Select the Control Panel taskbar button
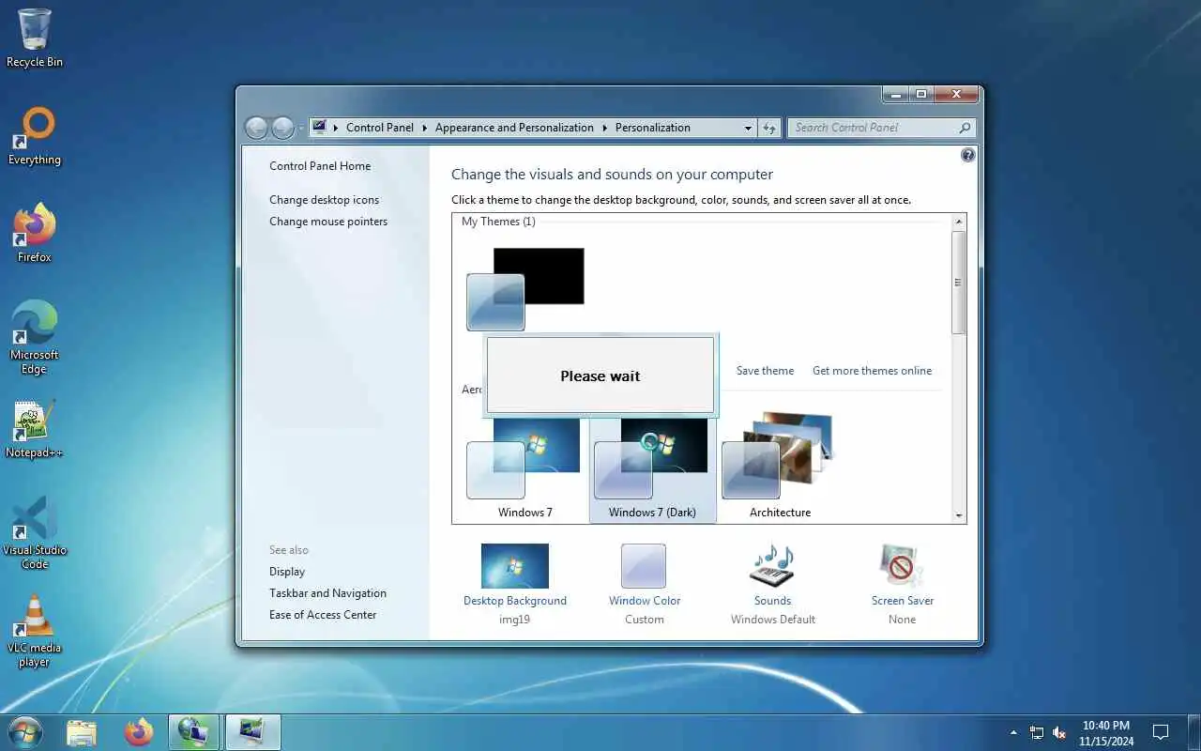Screen dimensions: 1201x751 point(194,732)
